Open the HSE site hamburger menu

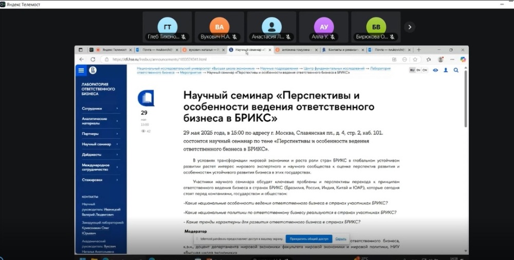pyautogui.click(x=81, y=70)
